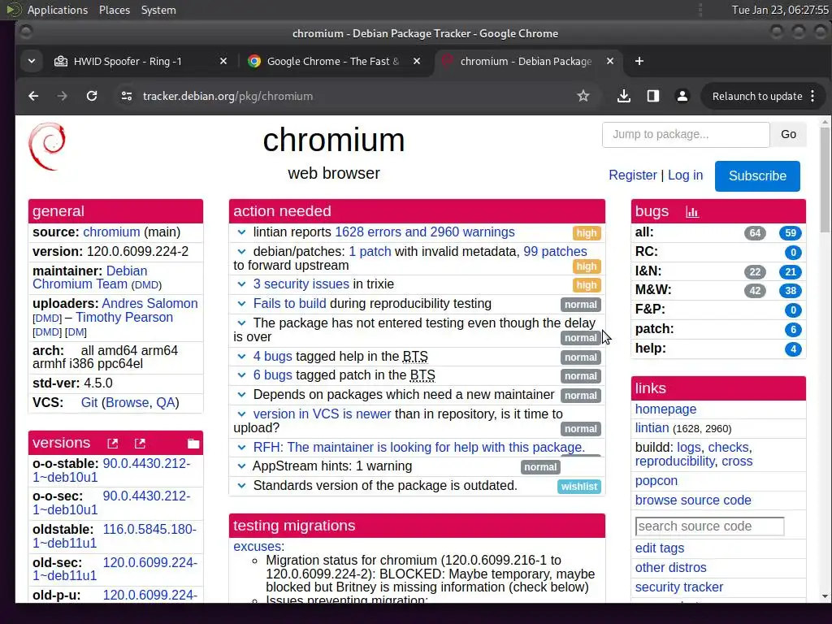Expand the AppStream hints item
This screenshot has height=624, width=832.
241,466
